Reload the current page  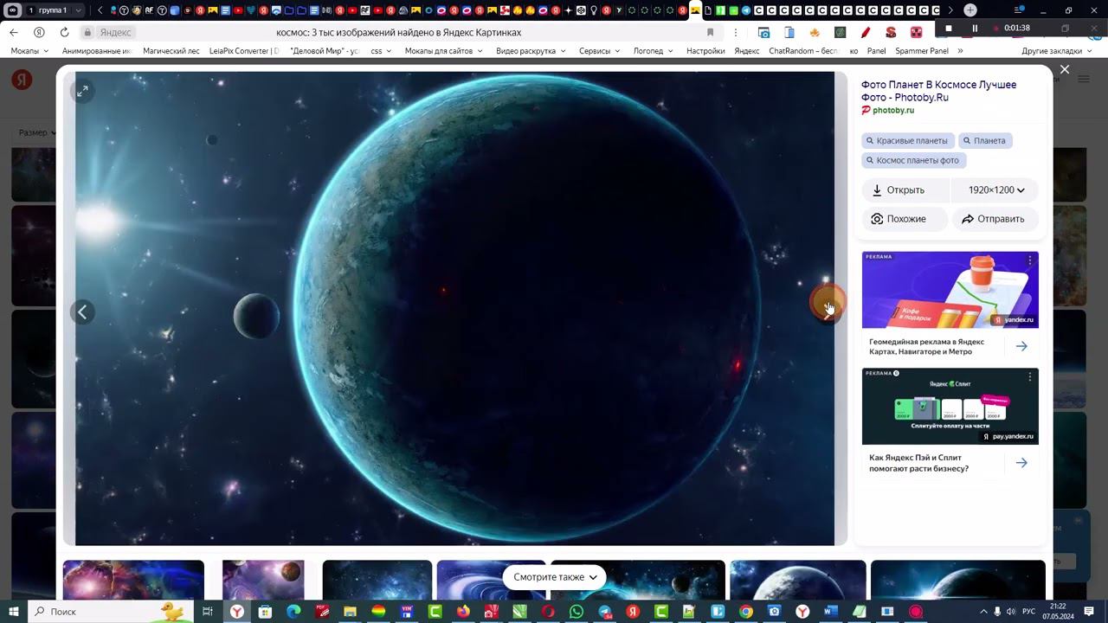click(64, 32)
